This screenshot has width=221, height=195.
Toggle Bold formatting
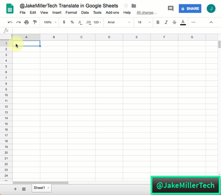click(158, 22)
